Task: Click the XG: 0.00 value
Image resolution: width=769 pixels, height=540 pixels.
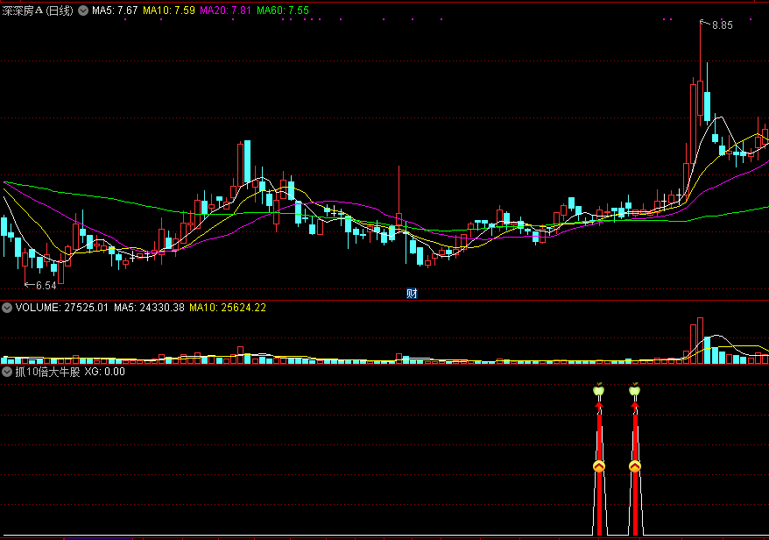Action: click(x=104, y=372)
